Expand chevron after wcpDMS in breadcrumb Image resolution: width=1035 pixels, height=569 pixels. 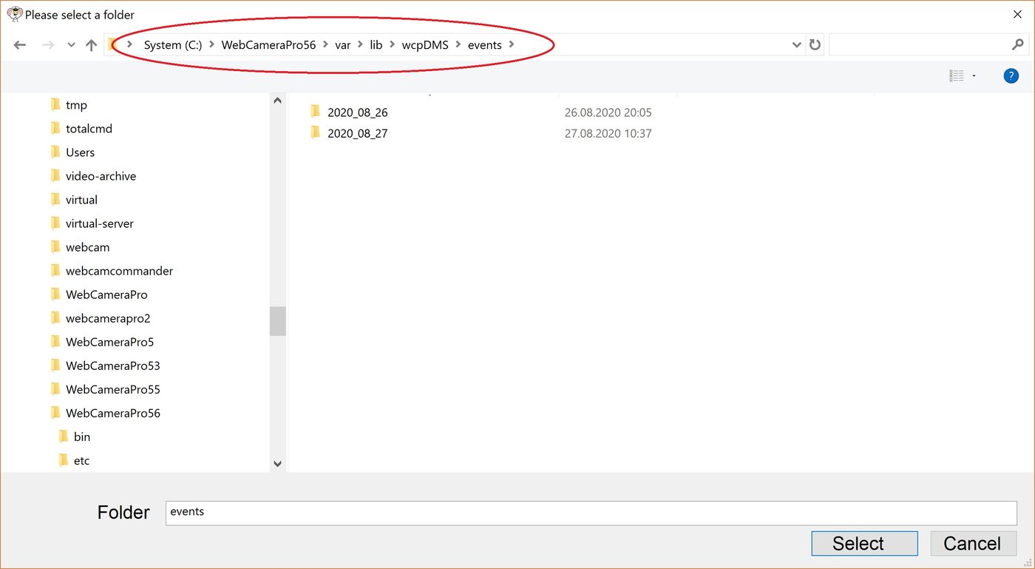(458, 45)
